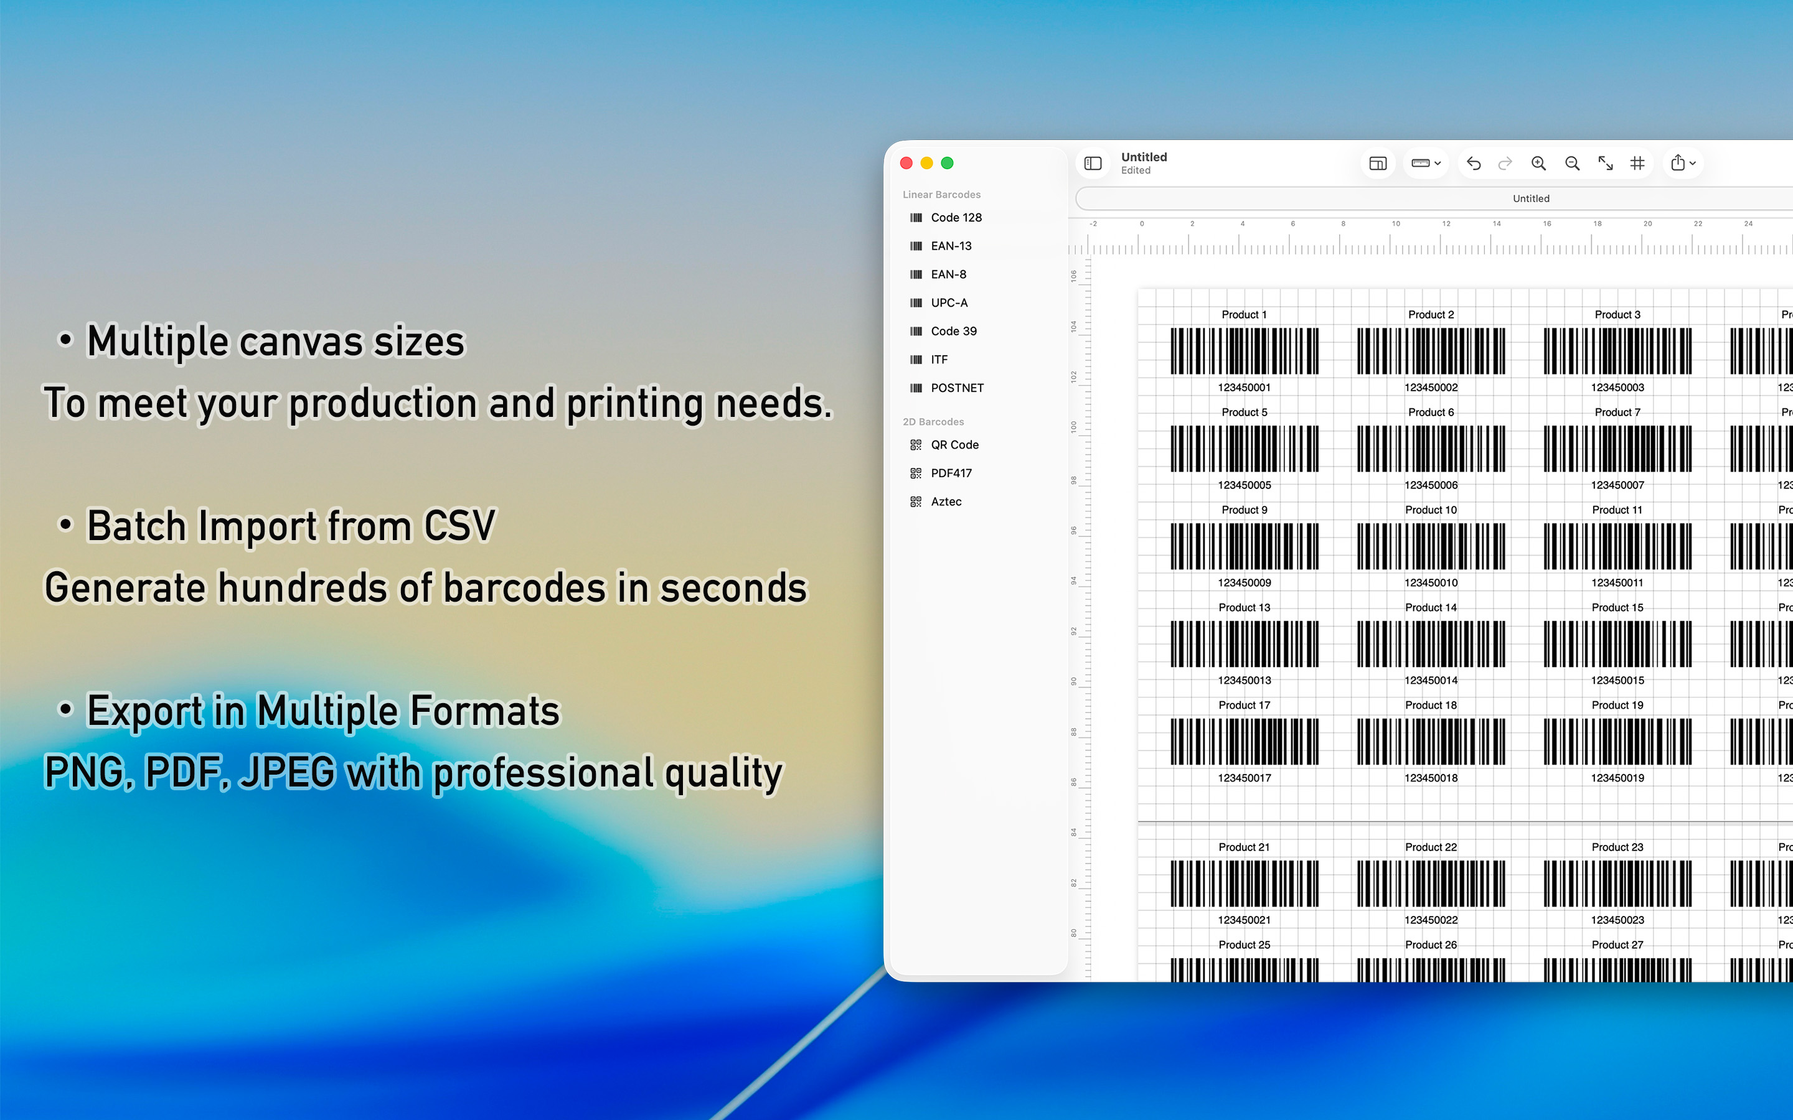Click the 2D Barcodes section header
1793x1120 pixels.
click(x=934, y=421)
